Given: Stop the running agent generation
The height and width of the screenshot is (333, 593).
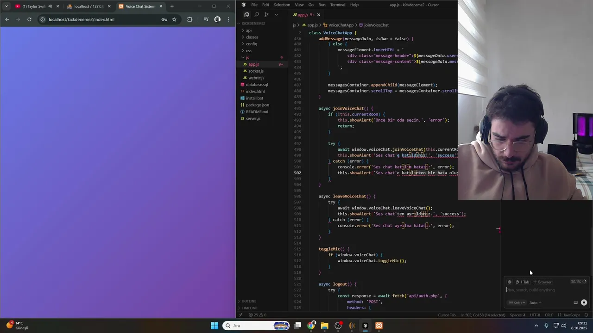Looking at the screenshot, I should [584, 302].
